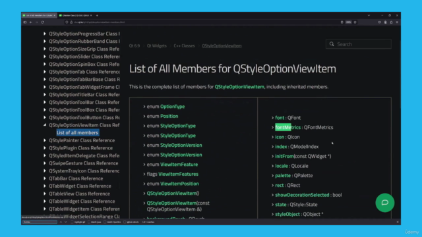Open the ViewItemFeatures flags link

coord(178,174)
